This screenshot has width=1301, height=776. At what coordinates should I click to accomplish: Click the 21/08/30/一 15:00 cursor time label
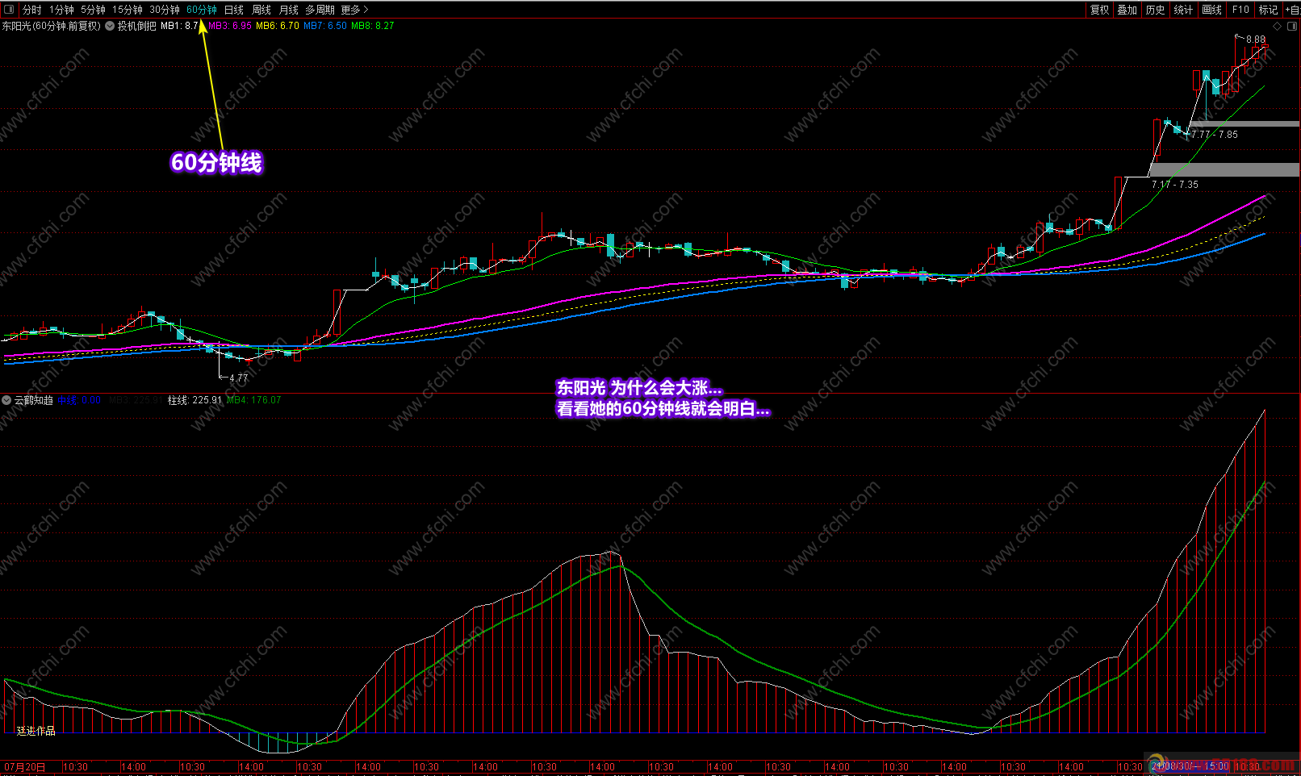pyautogui.click(x=1190, y=766)
